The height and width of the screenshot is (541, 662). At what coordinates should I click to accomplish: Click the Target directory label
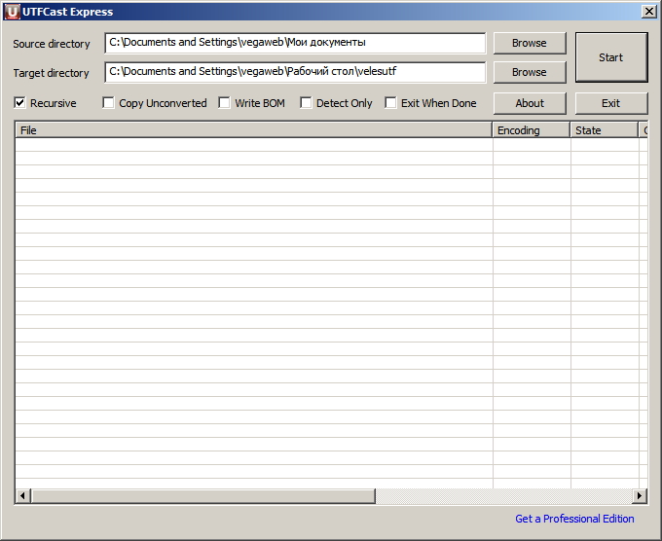[x=51, y=73]
